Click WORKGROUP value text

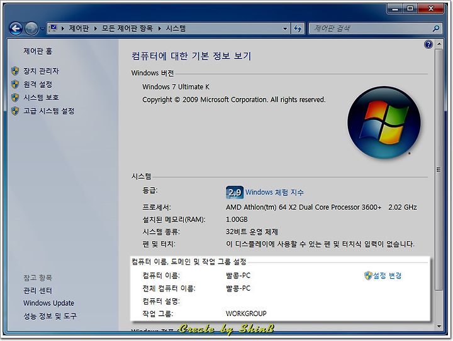click(246, 313)
